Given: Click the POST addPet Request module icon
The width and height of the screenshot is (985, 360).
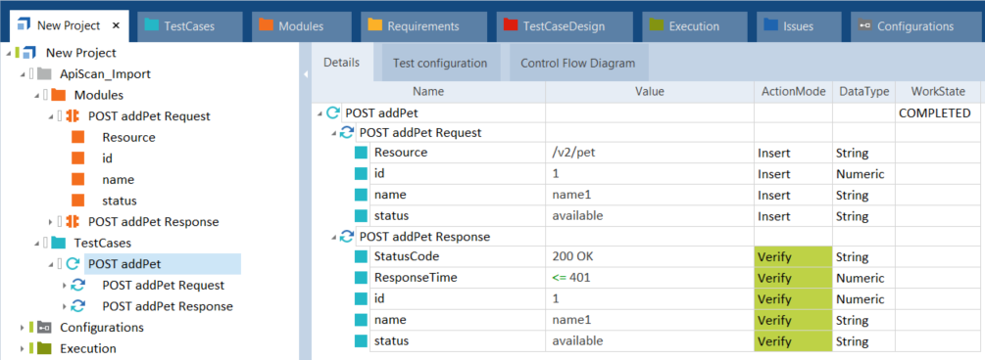Looking at the screenshot, I should pyautogui.click(x=73, y=116).
